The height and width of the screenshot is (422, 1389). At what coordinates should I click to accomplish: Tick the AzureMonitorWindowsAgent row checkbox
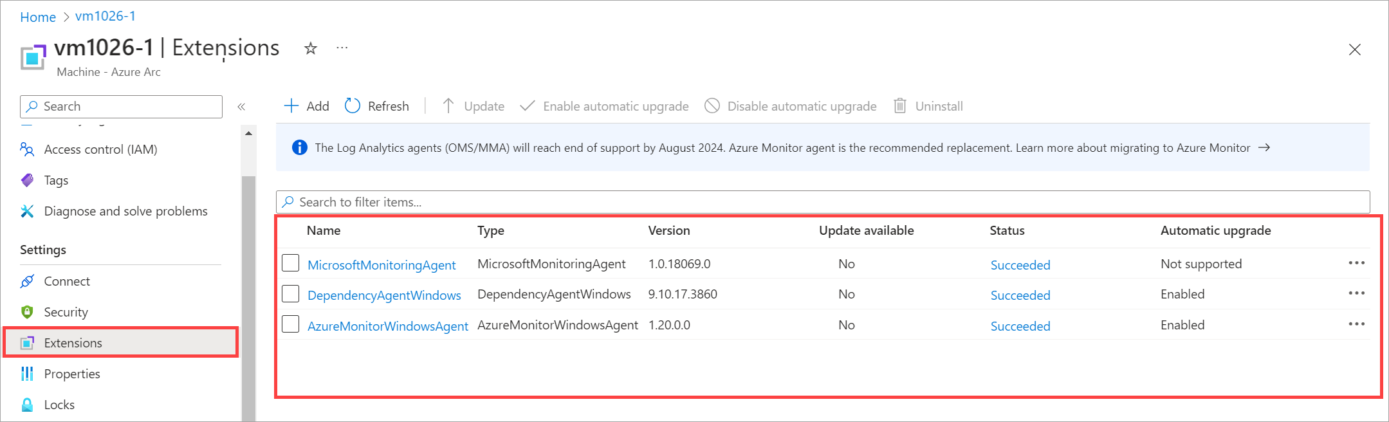pyautogui.click(x=291, y=324)
